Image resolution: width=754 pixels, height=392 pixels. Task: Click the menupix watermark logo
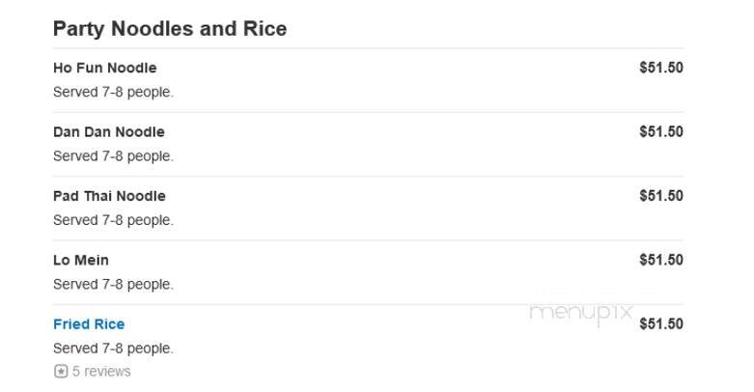(x=580, y=313)
